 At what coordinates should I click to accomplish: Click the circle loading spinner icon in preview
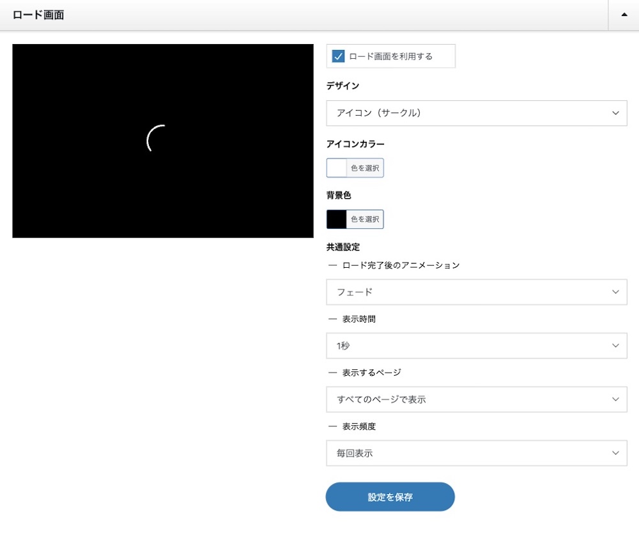point(156,138)
